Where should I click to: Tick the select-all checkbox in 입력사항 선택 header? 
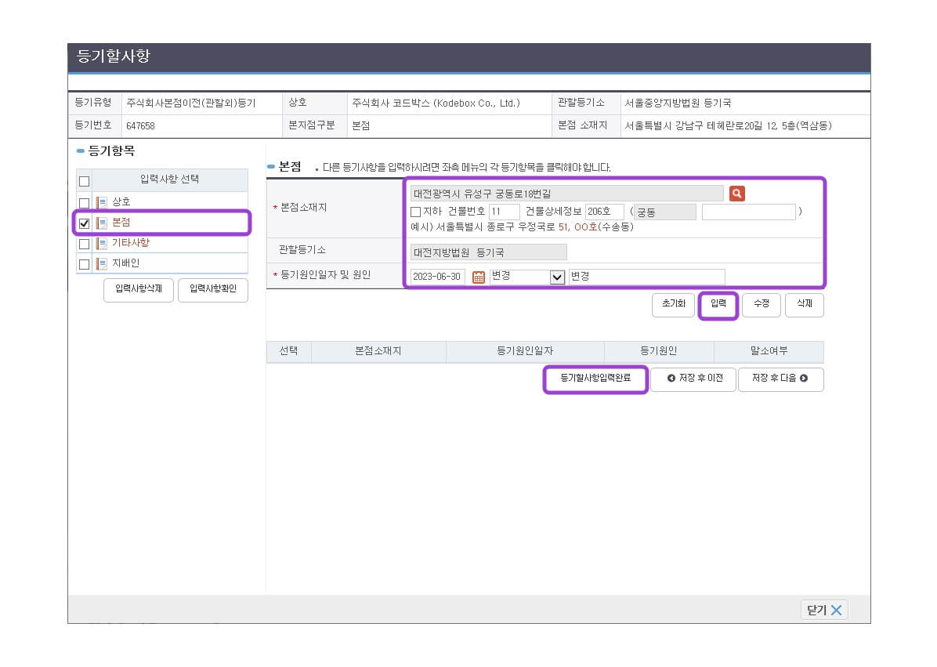pos(85,181)
